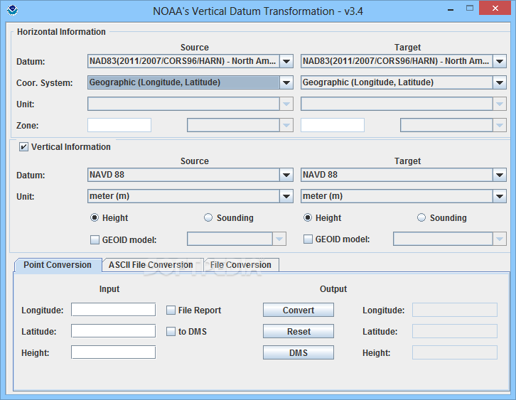Open the Source horizontal Unit dropdown
The width and height of the screenshot is (516, 400).
tap(190, 104)
